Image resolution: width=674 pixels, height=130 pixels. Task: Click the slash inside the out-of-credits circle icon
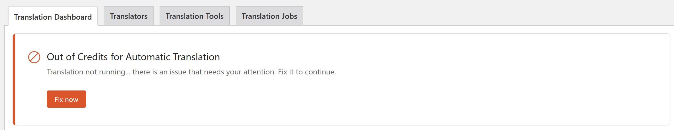[x=34, y=57]
